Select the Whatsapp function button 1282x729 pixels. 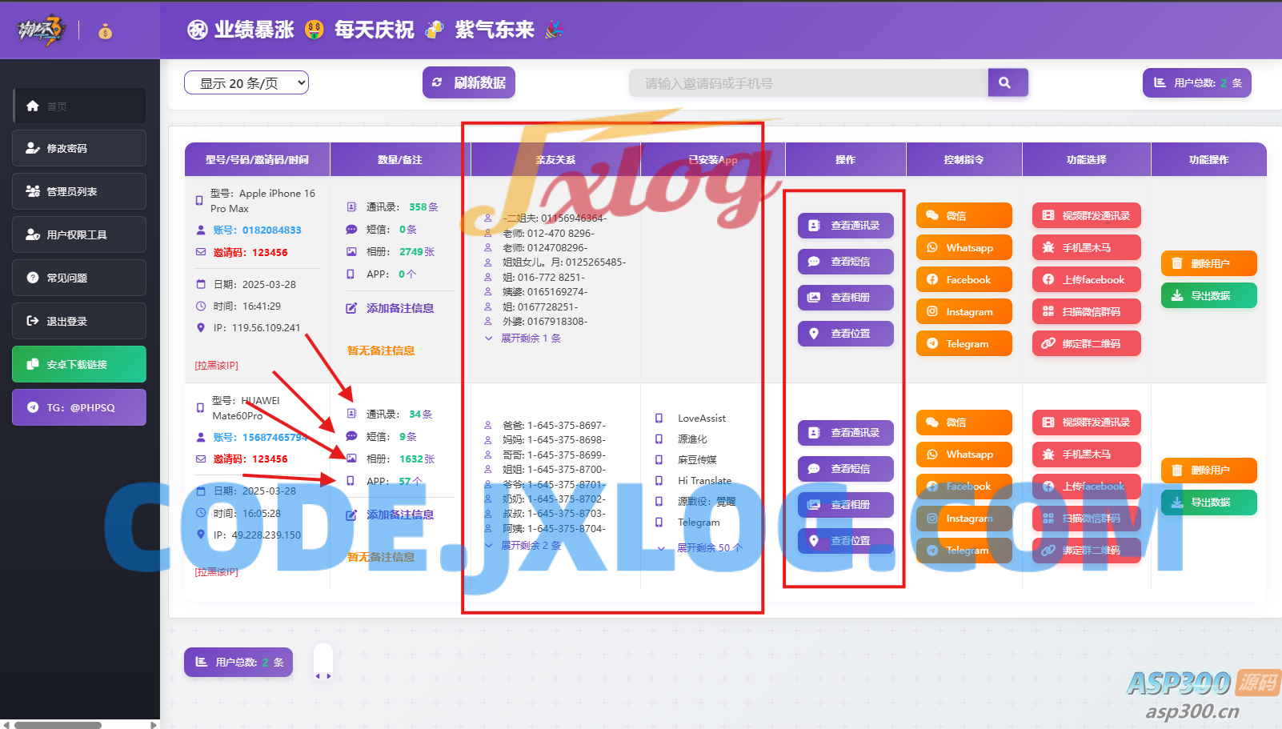[964, 246]
